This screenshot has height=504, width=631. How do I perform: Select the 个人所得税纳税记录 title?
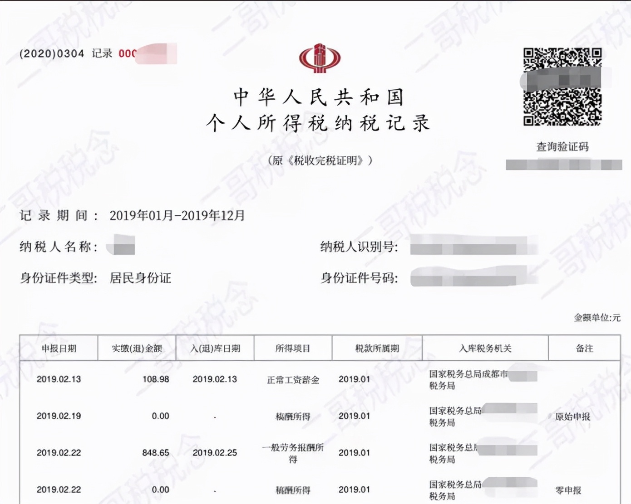coord(318,123)
